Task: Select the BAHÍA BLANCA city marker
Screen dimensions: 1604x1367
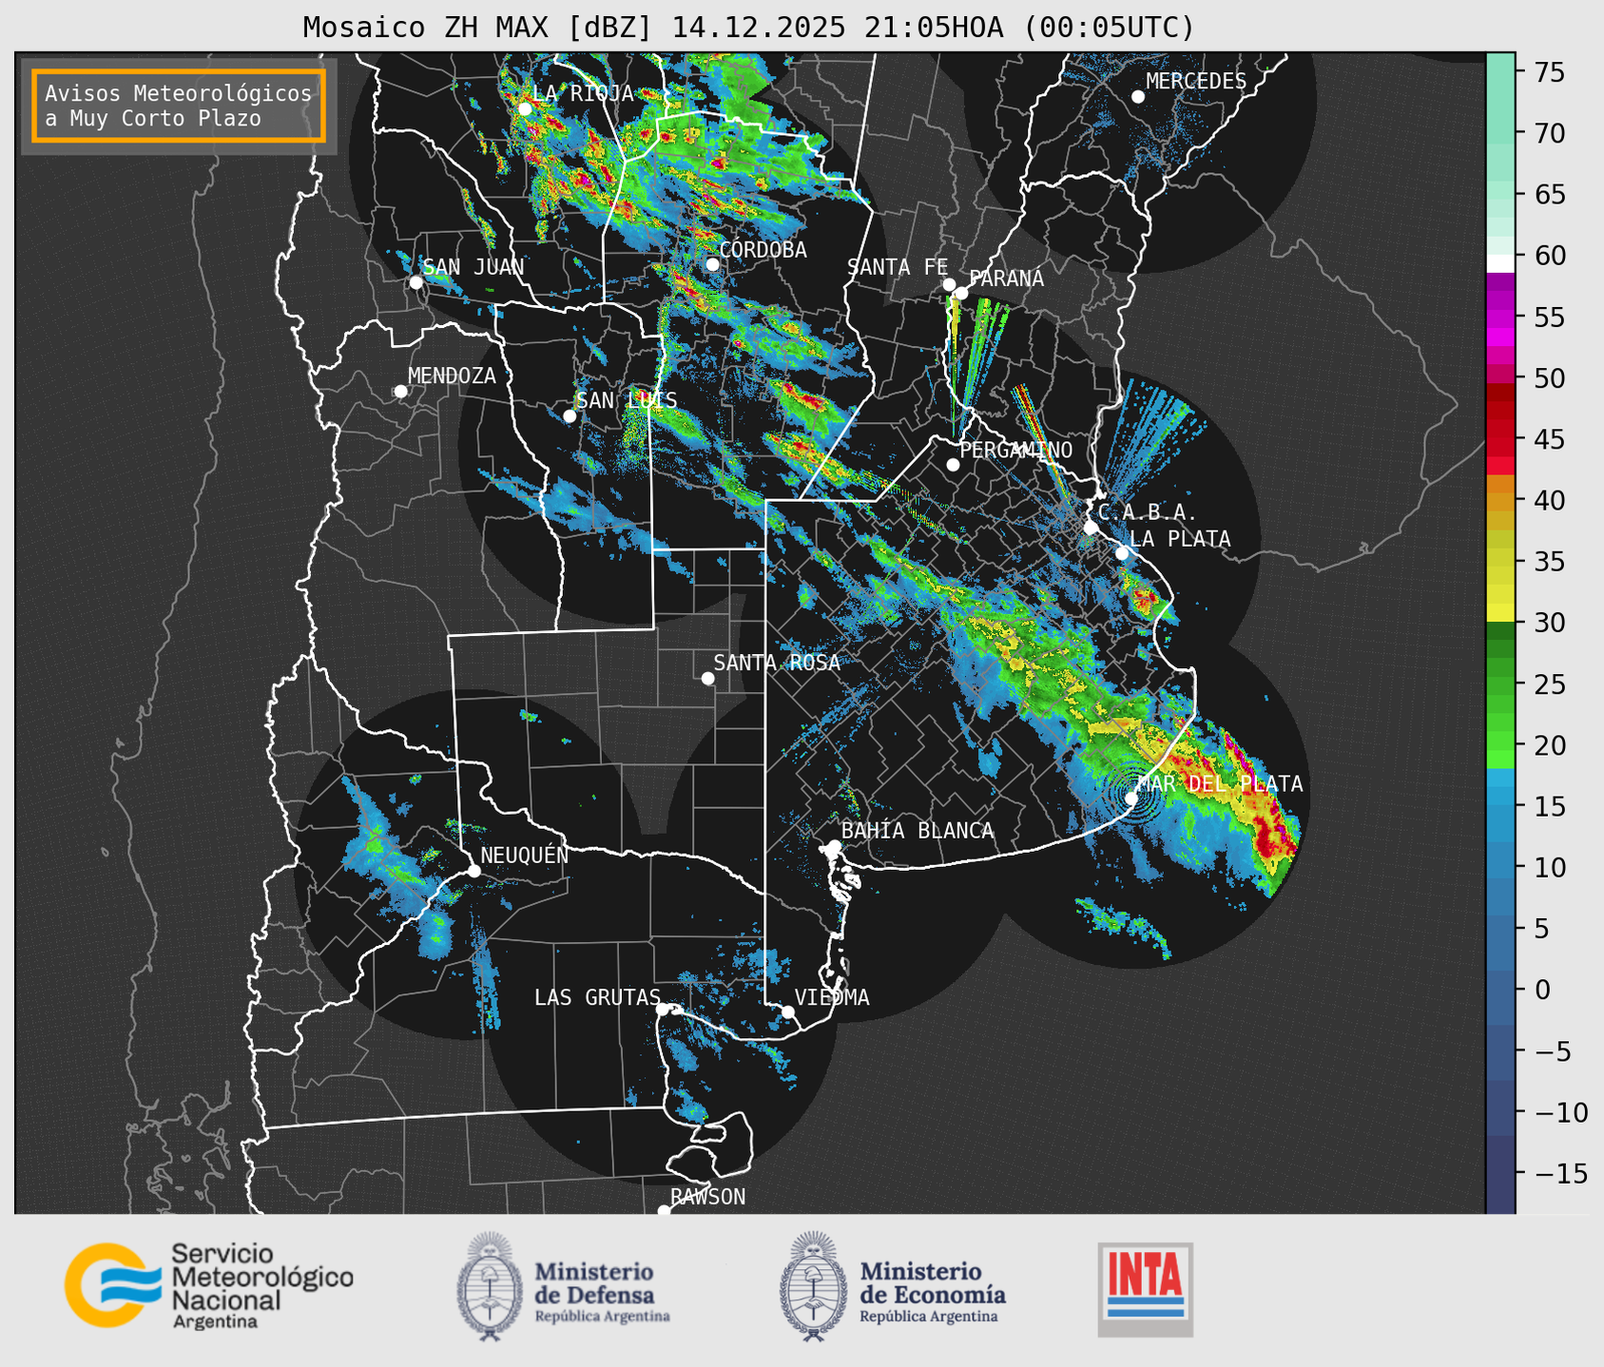Action: (x=834, y=846)
